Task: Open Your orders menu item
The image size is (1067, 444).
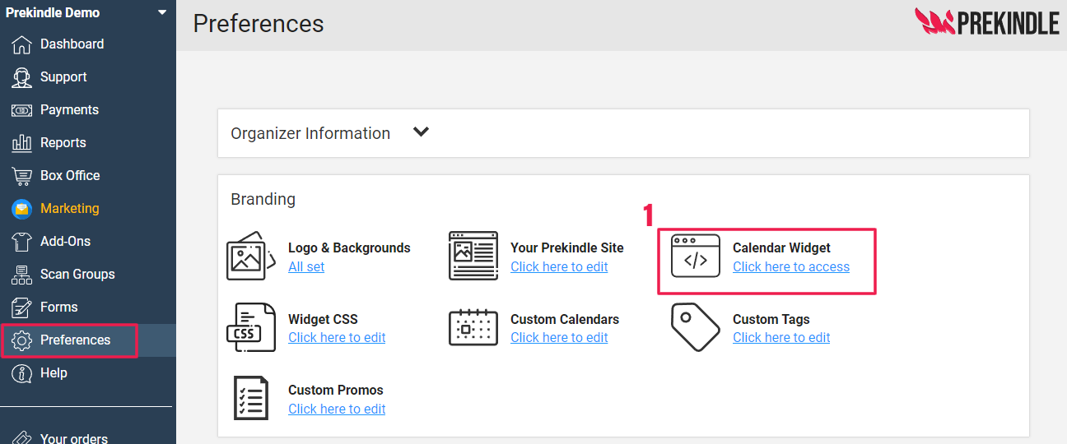Action: pos(74,438)
